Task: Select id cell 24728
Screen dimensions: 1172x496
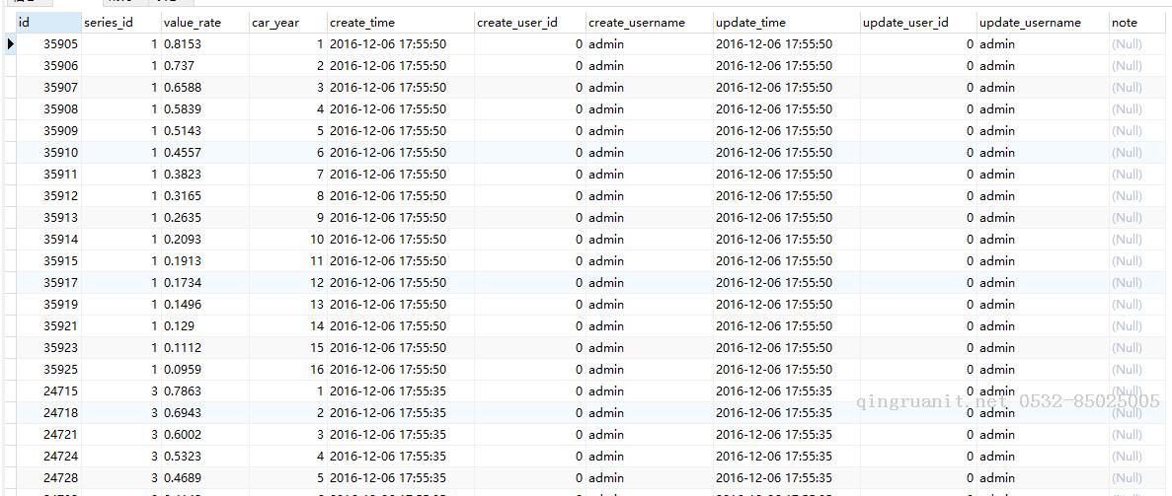Action: coord(47,477)
